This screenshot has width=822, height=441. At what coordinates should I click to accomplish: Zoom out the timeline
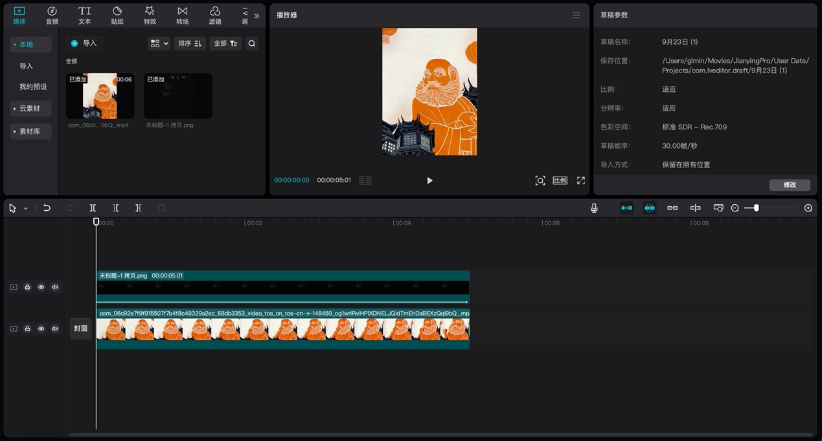[x=735, y=208]
